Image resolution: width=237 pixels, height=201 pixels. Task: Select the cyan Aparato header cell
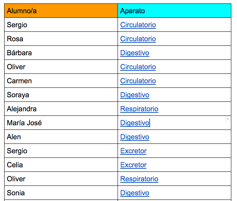(174, 11)
